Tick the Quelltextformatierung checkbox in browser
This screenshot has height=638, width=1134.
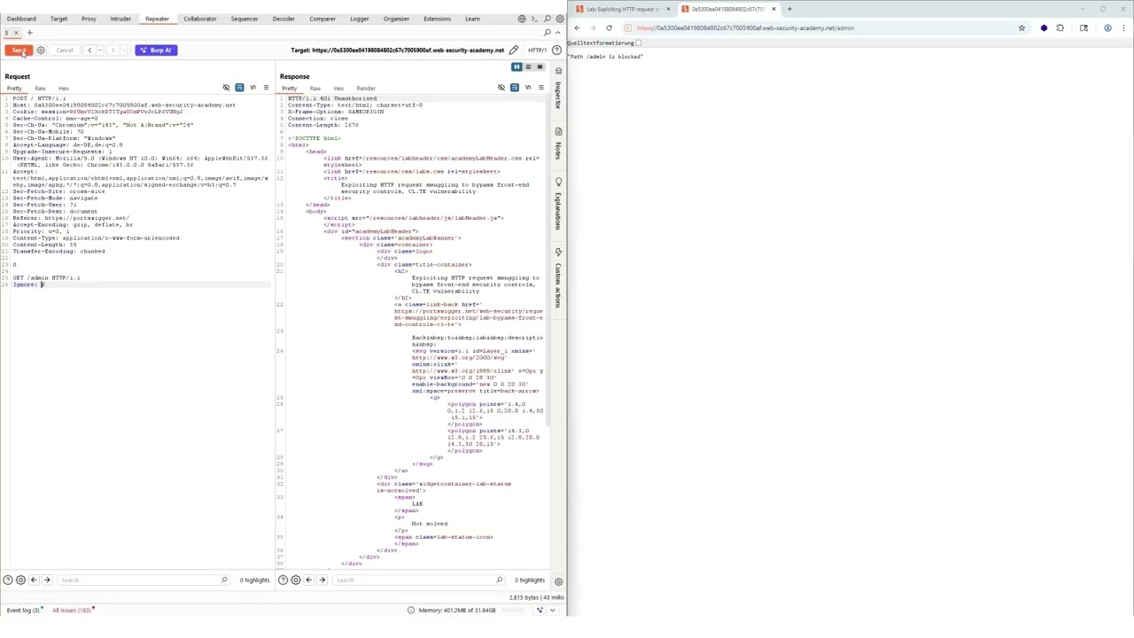pyautogui.click(x=638, y=43)
